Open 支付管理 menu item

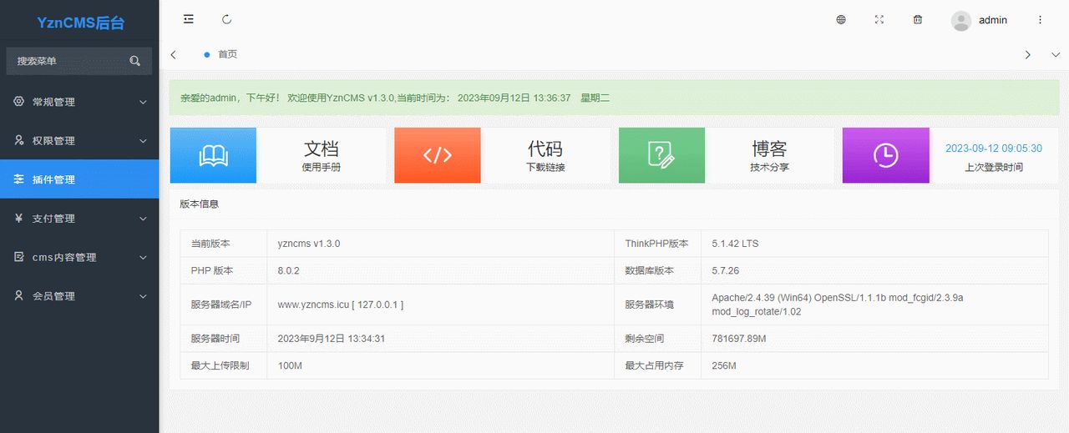tap(79, 218)
